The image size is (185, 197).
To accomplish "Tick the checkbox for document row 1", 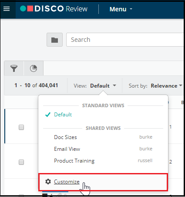I will pos(21,127).
